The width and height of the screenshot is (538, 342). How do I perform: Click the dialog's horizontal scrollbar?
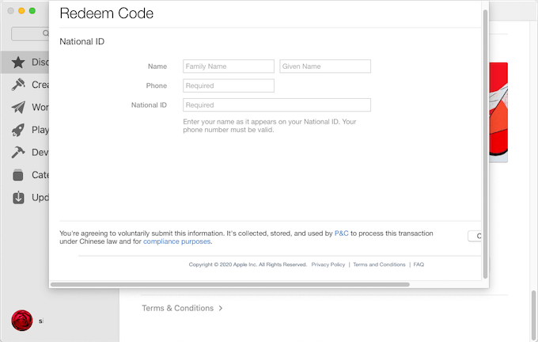pyautogui.click(x=230, y=284)
